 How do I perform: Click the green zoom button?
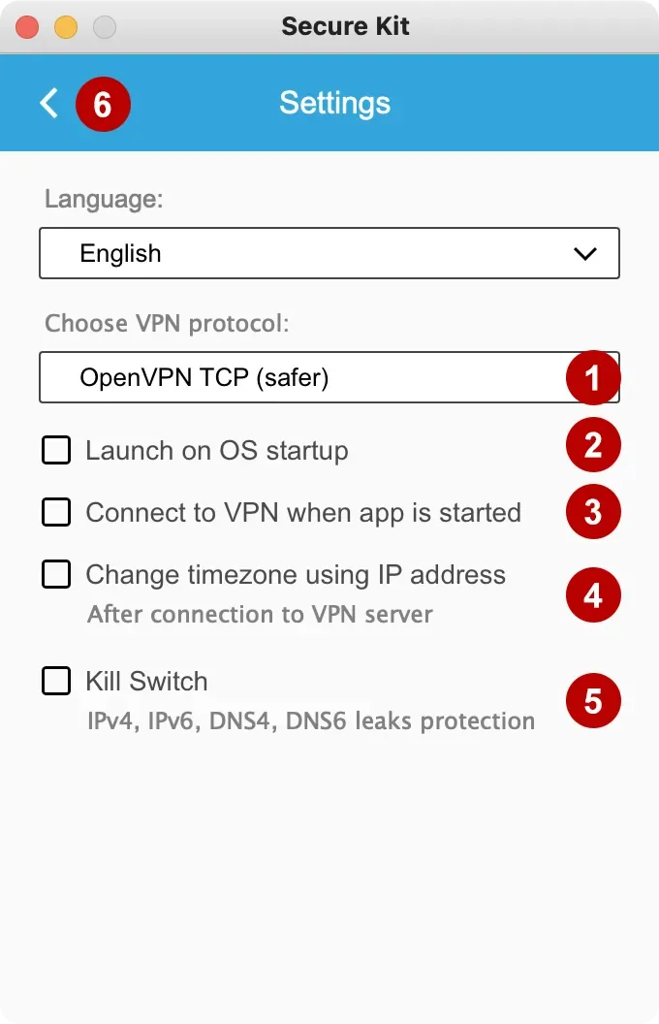tap(103, 26)
